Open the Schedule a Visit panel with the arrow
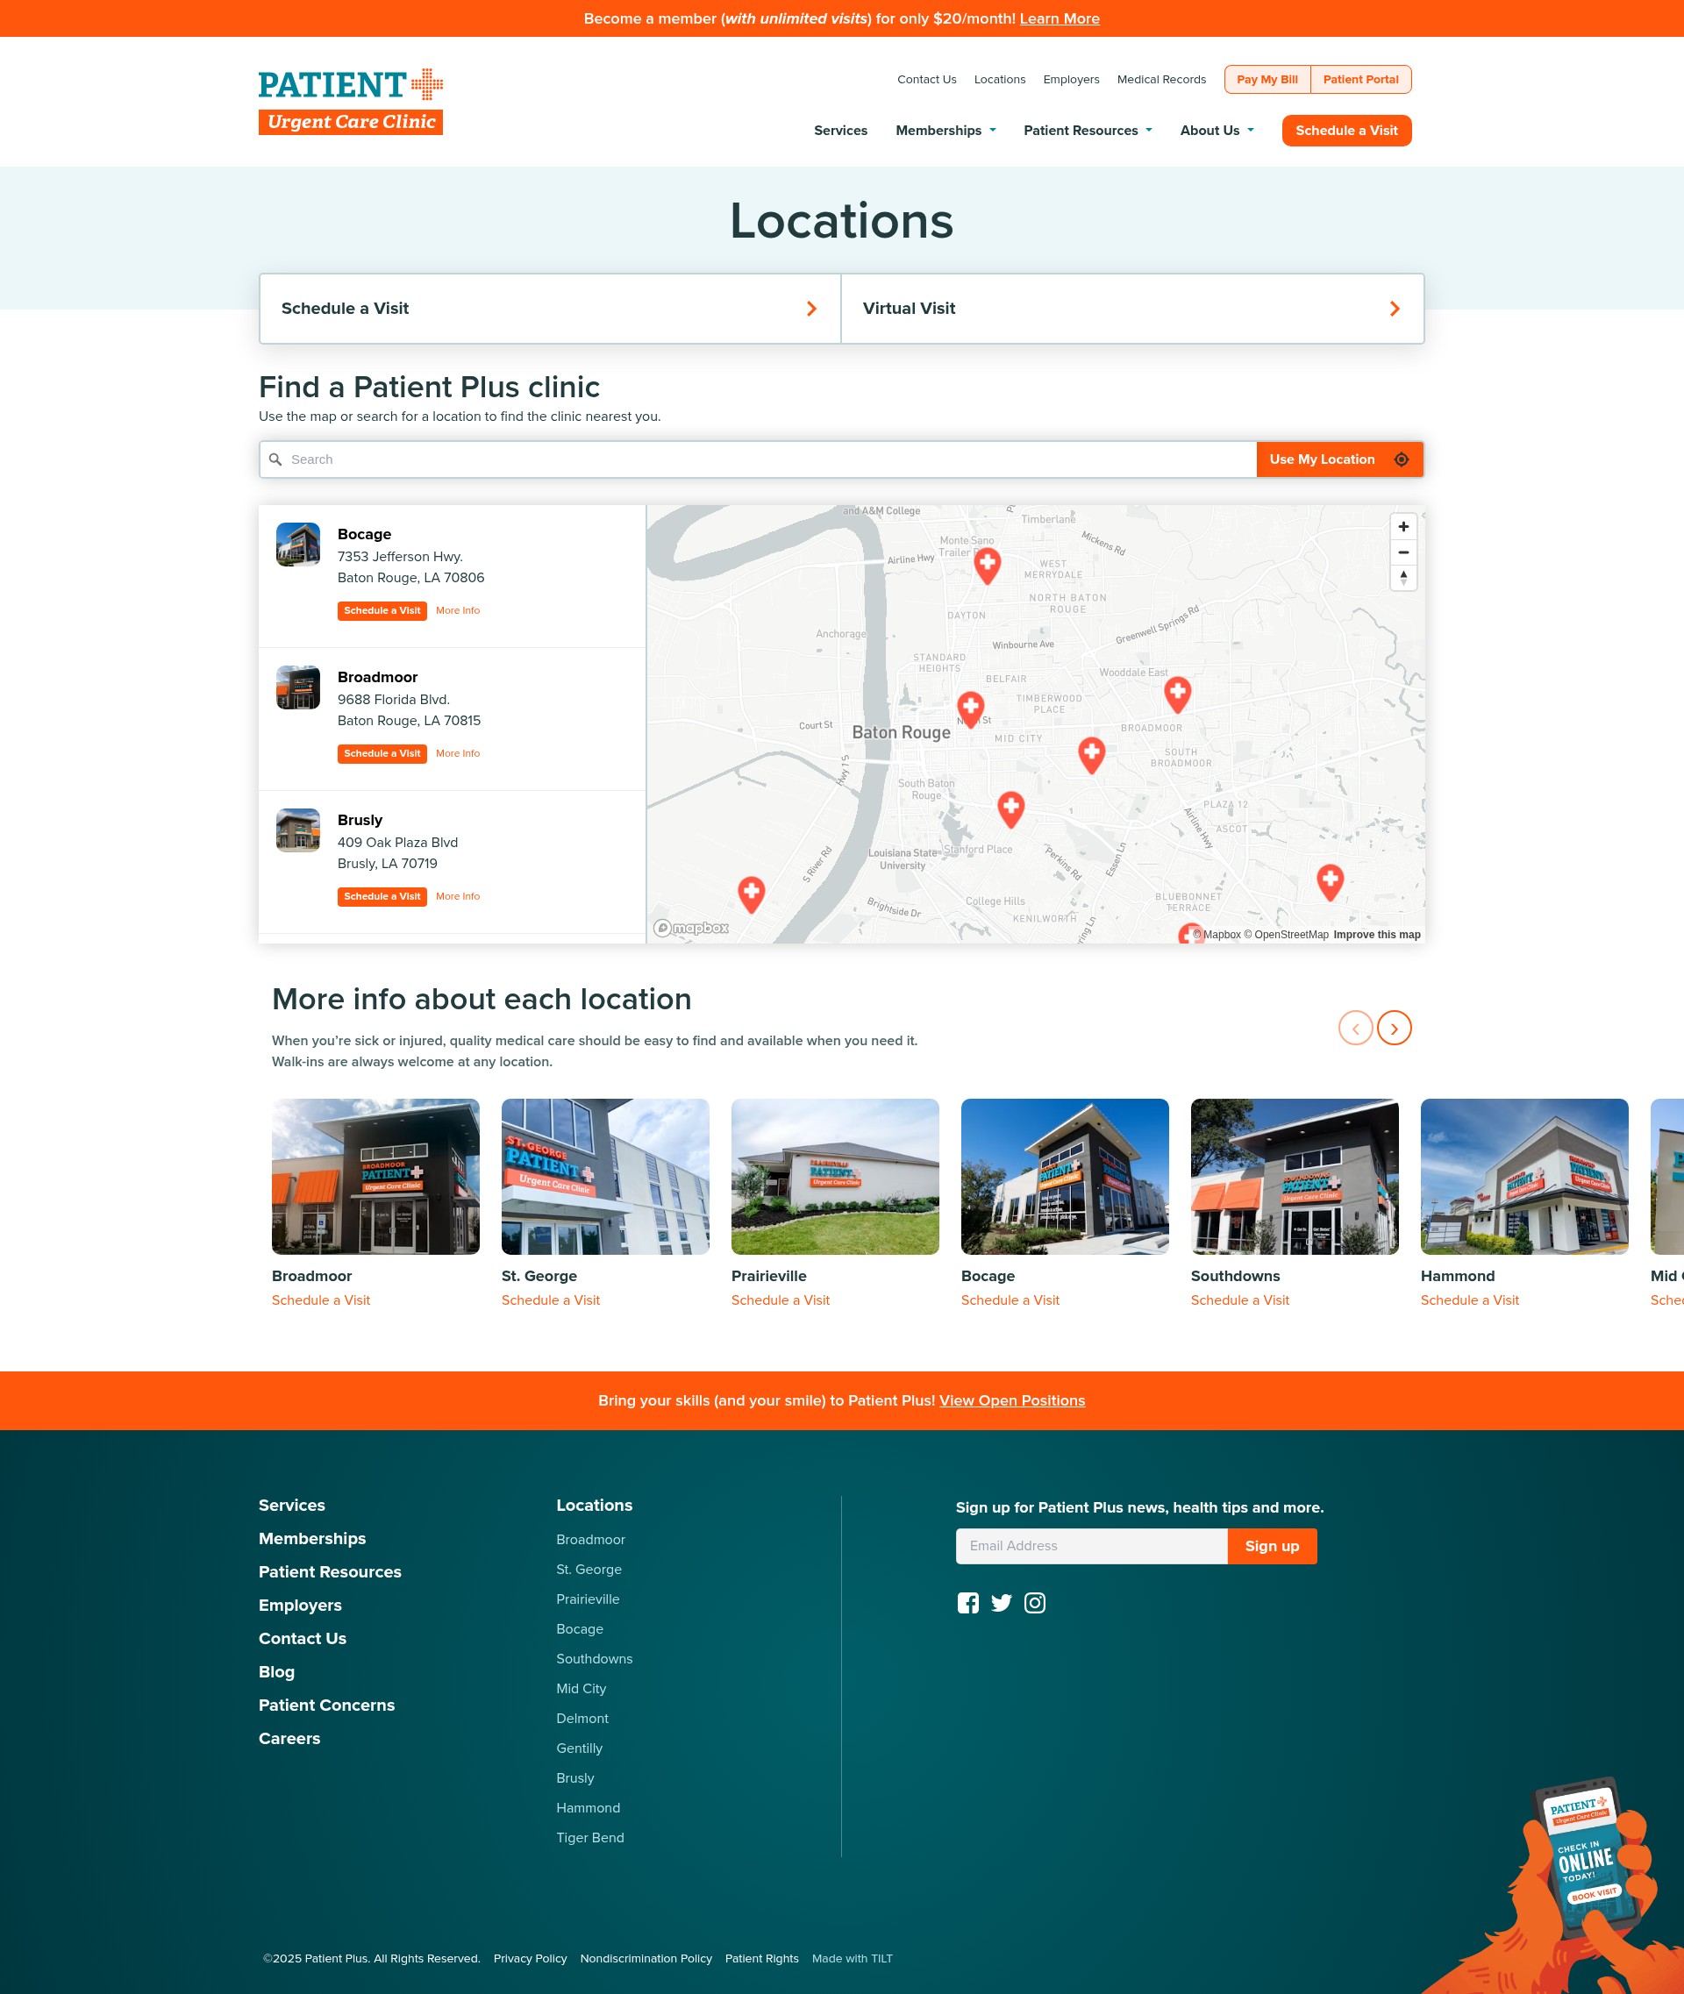 (550, 309)
